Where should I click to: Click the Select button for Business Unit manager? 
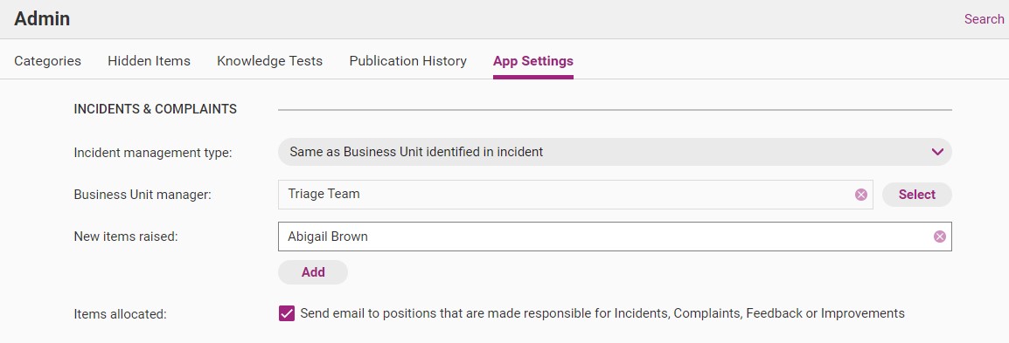click(x=916, y=195)
